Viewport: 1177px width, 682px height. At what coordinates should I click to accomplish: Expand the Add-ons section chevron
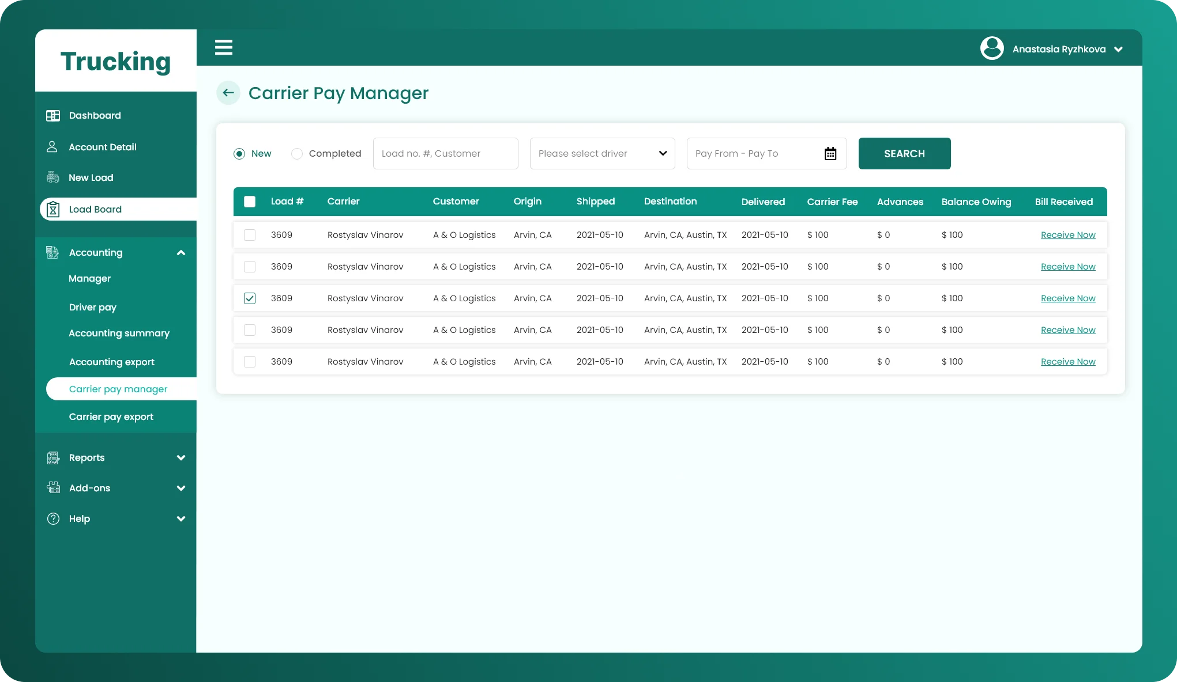[181, 488]
